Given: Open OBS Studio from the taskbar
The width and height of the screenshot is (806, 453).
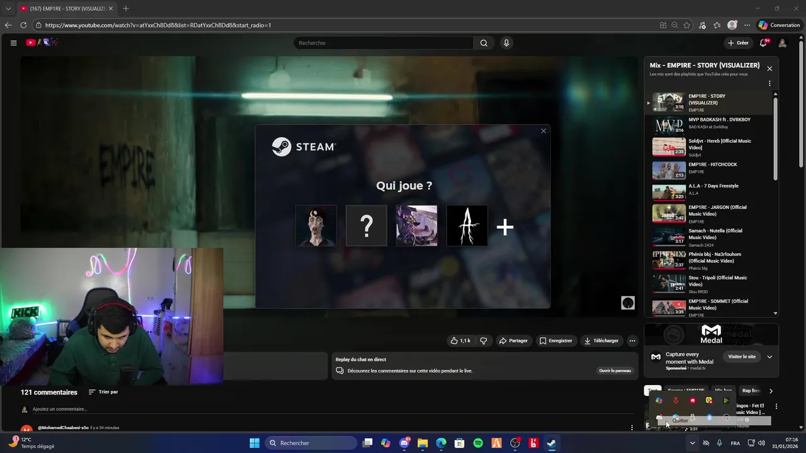Looking at the screenshot, I should tap(515, 443).
